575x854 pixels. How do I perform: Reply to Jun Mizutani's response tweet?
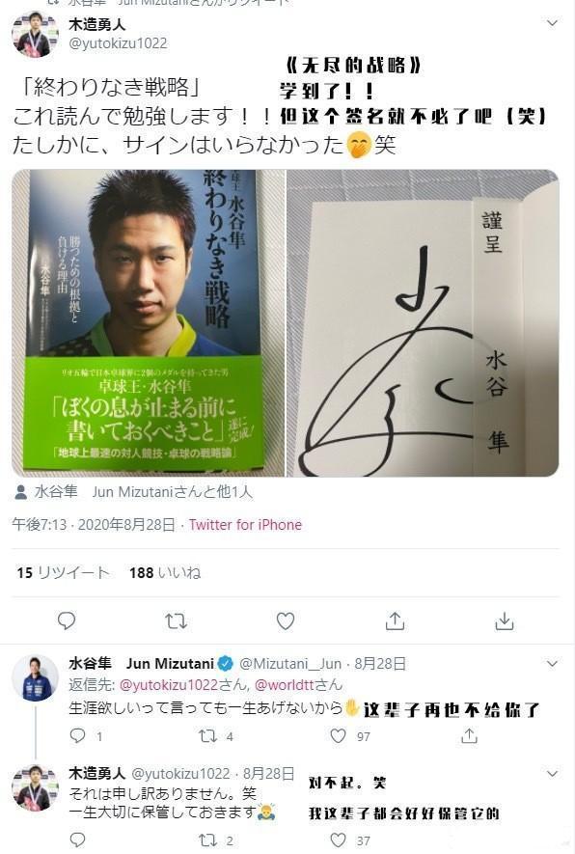pyautogui.click(x=78, y=736)
